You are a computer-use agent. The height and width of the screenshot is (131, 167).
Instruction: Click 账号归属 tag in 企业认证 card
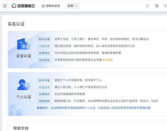(44, 39)
